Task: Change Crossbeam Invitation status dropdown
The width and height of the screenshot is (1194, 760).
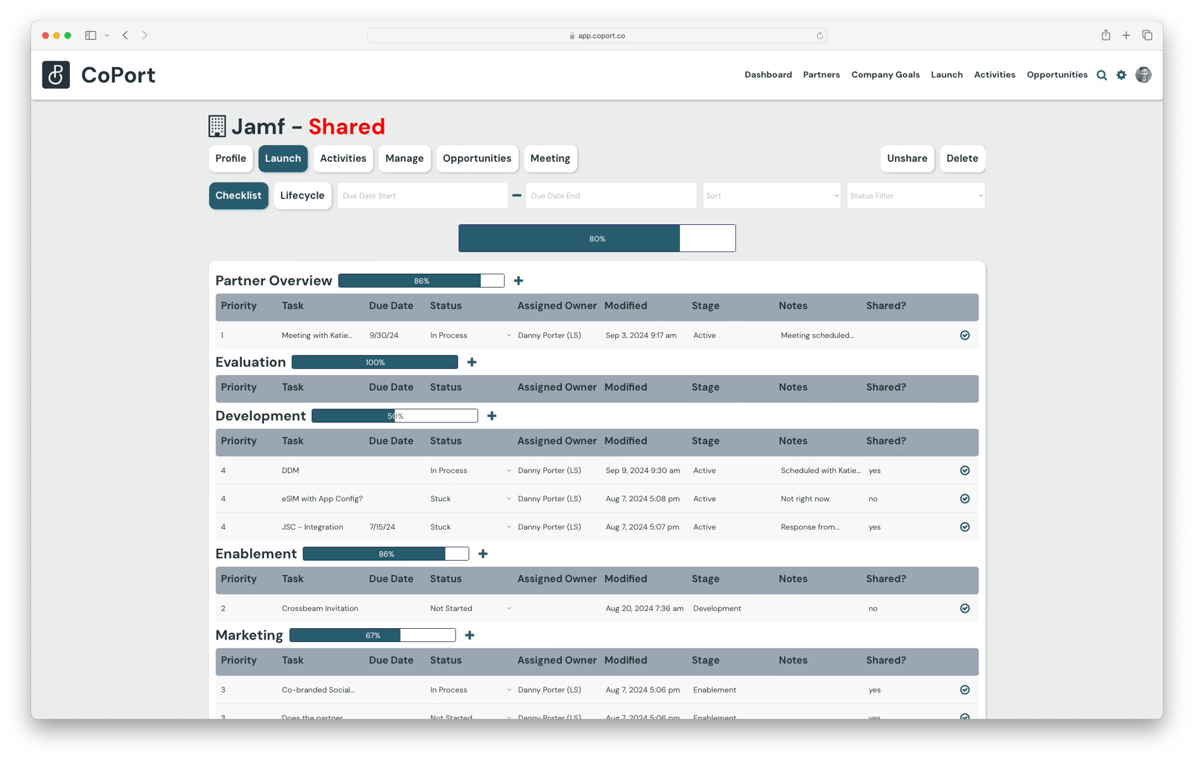Action: pos(470,608)
